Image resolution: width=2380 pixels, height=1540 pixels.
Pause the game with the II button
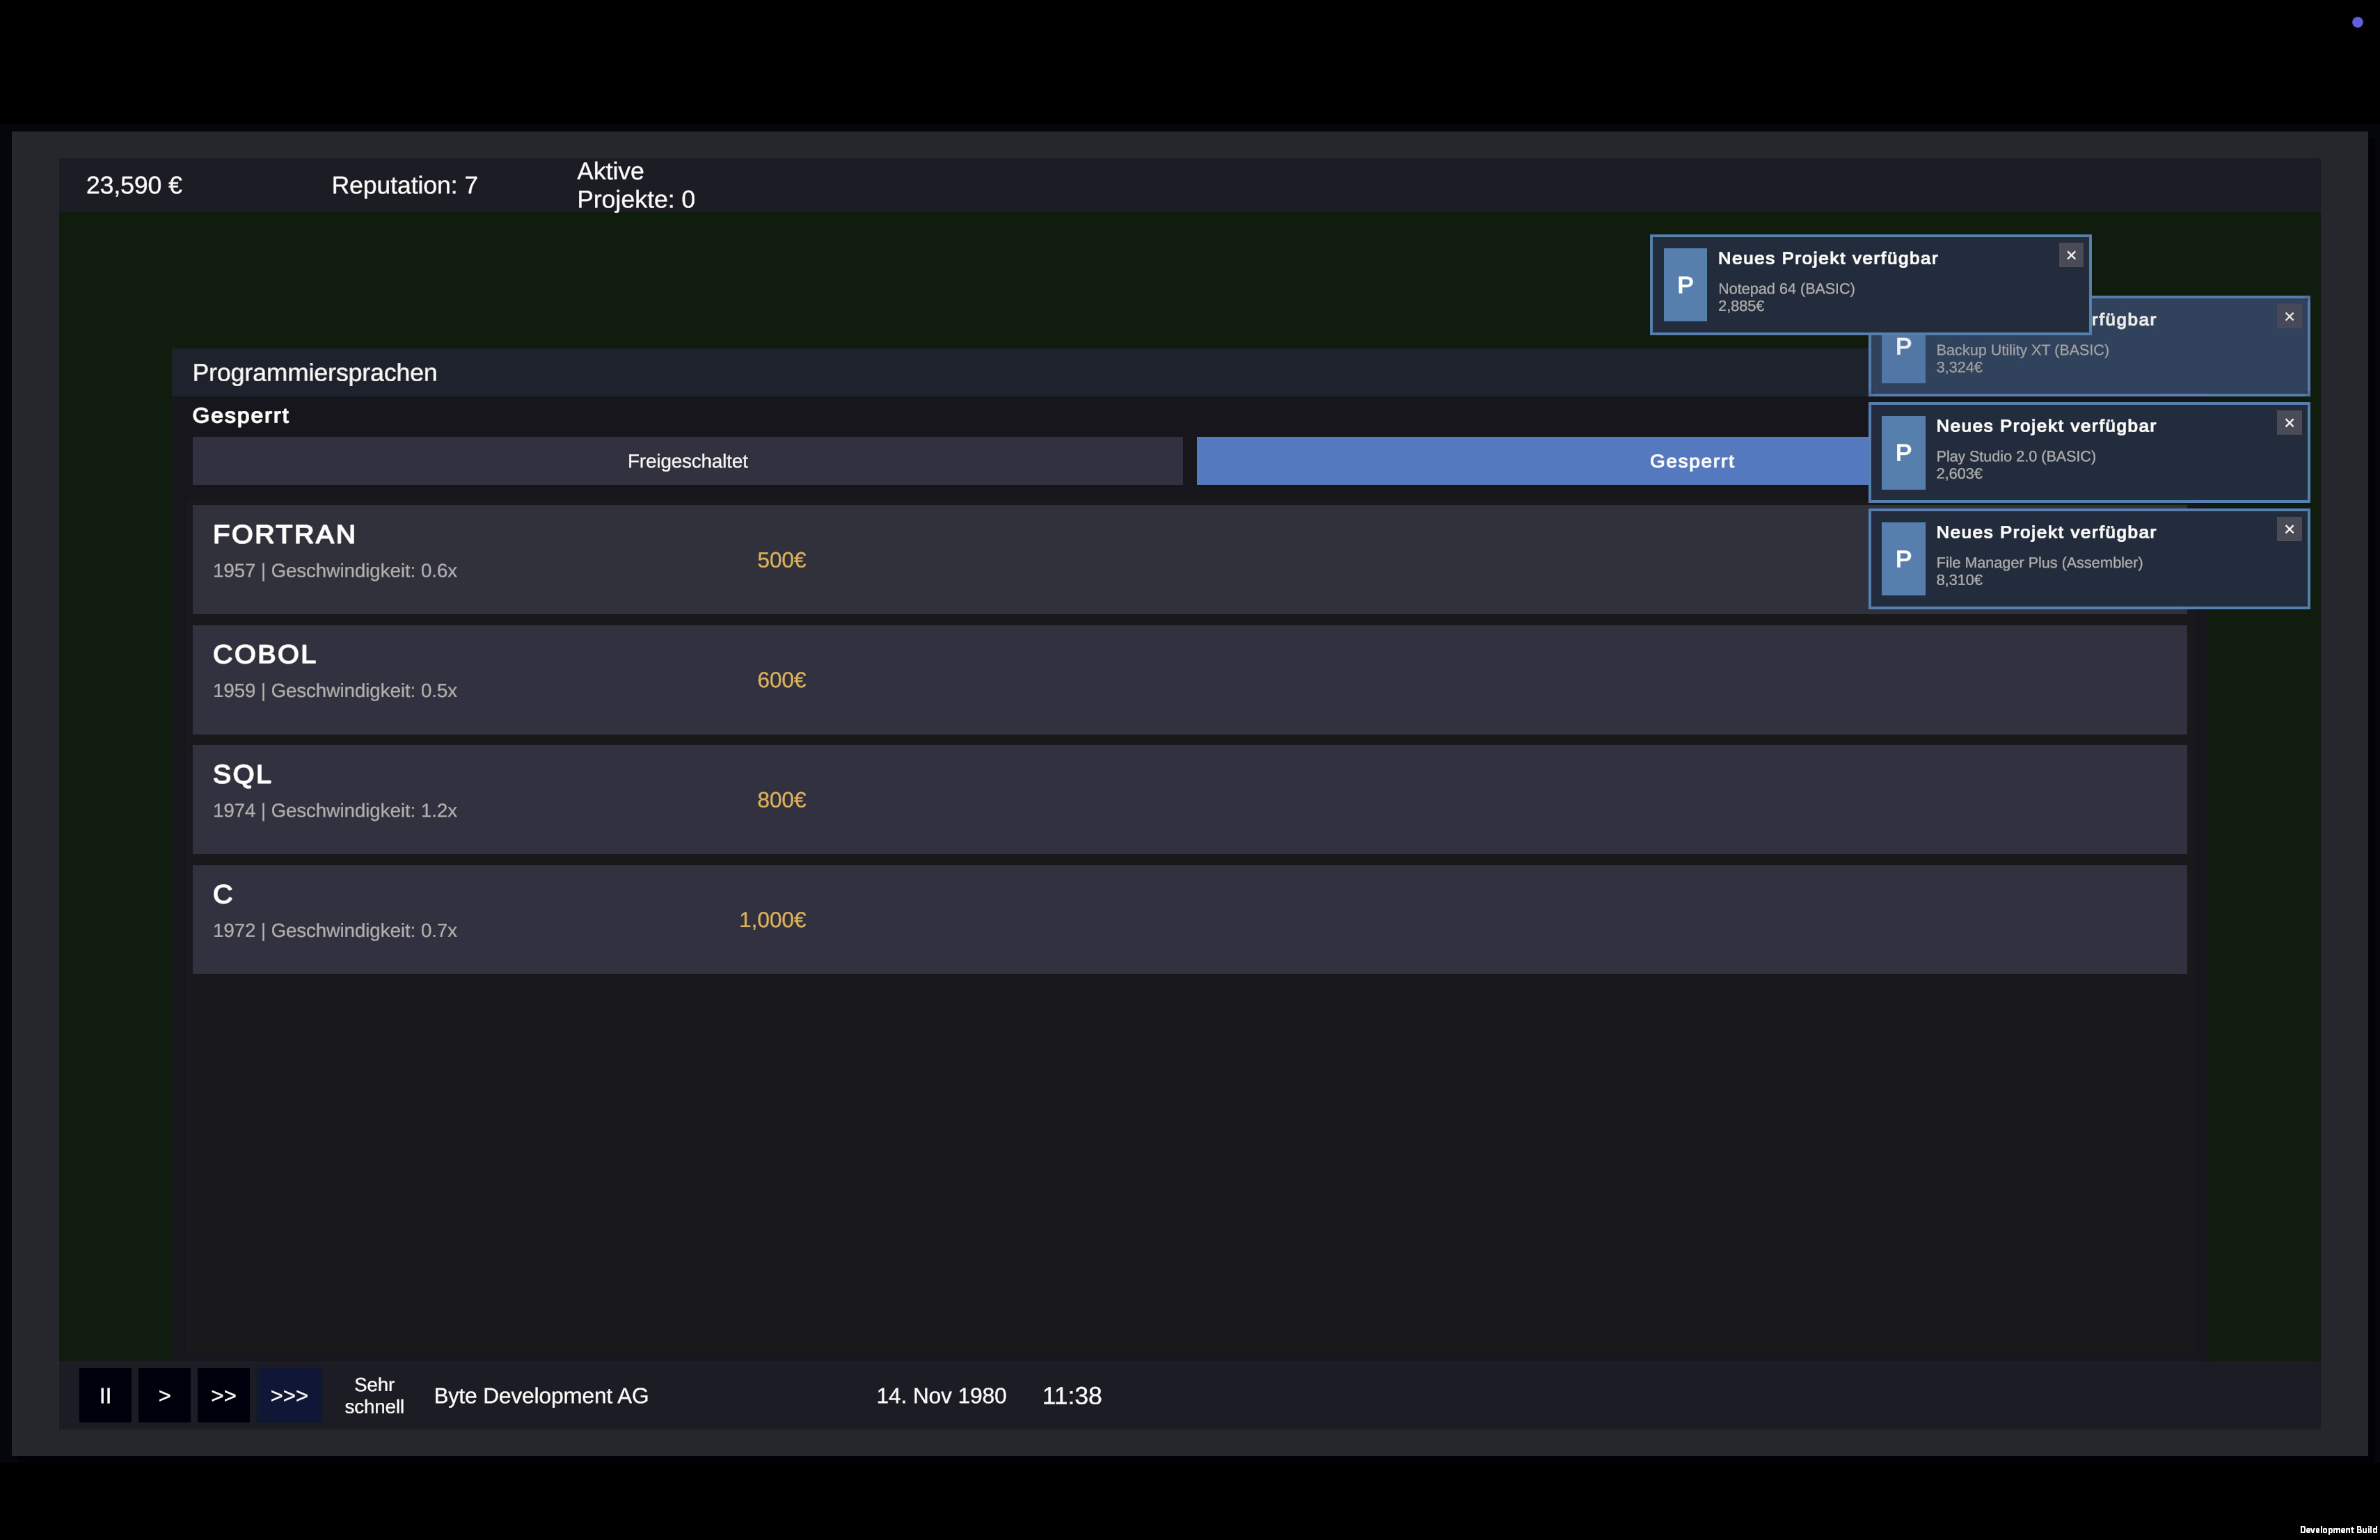click(x=105, y=1395)
